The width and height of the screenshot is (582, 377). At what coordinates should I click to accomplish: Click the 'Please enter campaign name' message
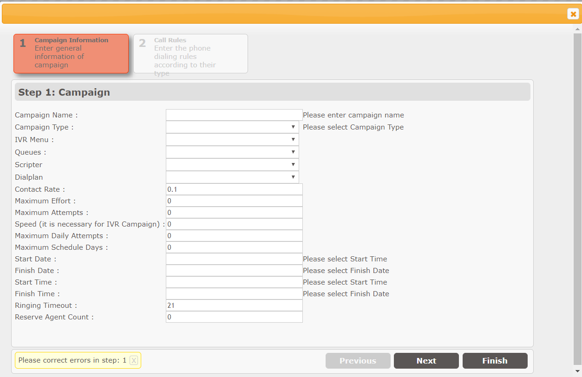tap(353, 115)
